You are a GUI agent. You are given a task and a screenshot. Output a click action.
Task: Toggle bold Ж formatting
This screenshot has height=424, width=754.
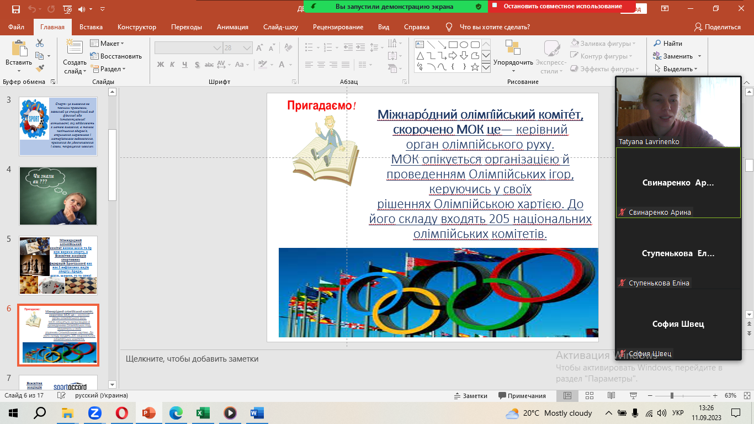pyautogui.click(x=161, y=65)
